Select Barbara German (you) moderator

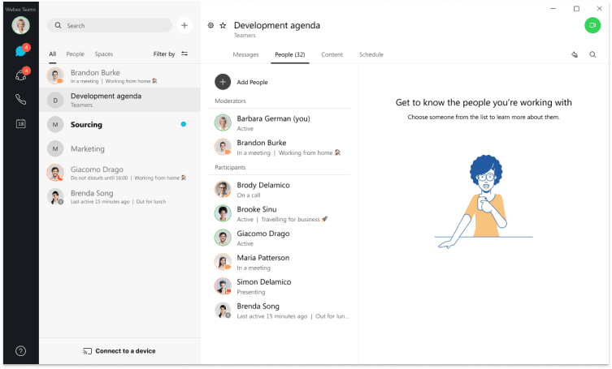[x=280, y=122]
